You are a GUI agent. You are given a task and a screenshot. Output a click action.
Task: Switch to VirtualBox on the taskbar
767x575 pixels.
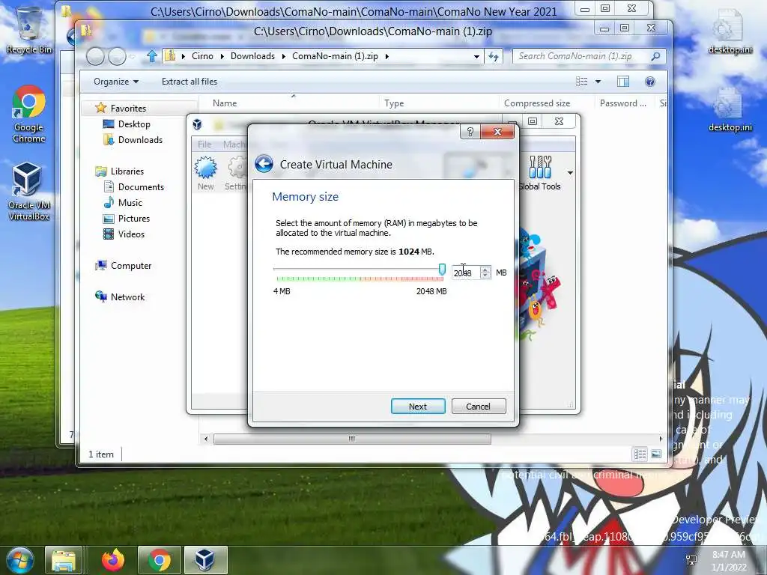click(205, 560)
